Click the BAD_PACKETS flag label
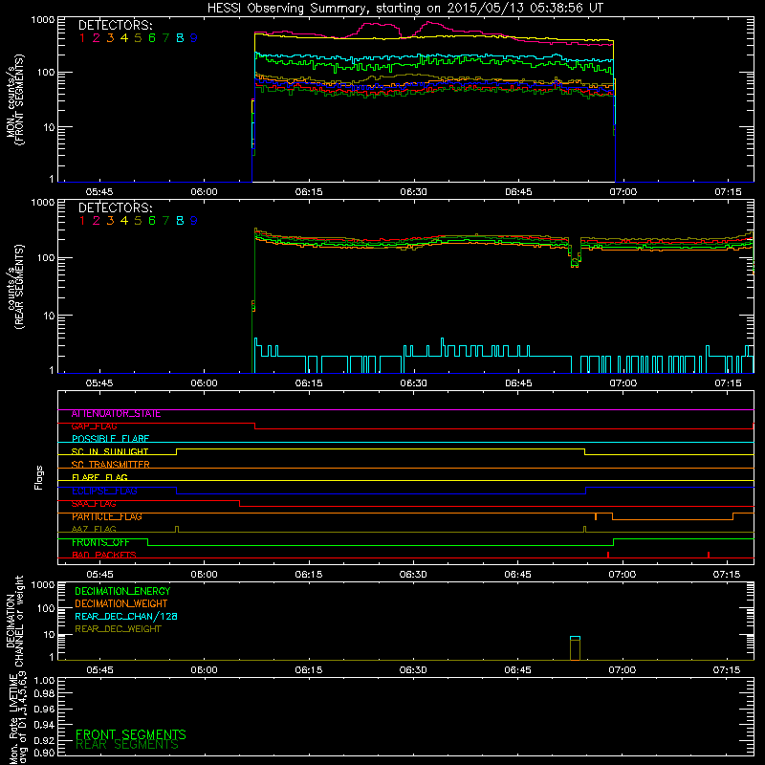Screen dimensions: 765x765 click(x=104, y=556)
